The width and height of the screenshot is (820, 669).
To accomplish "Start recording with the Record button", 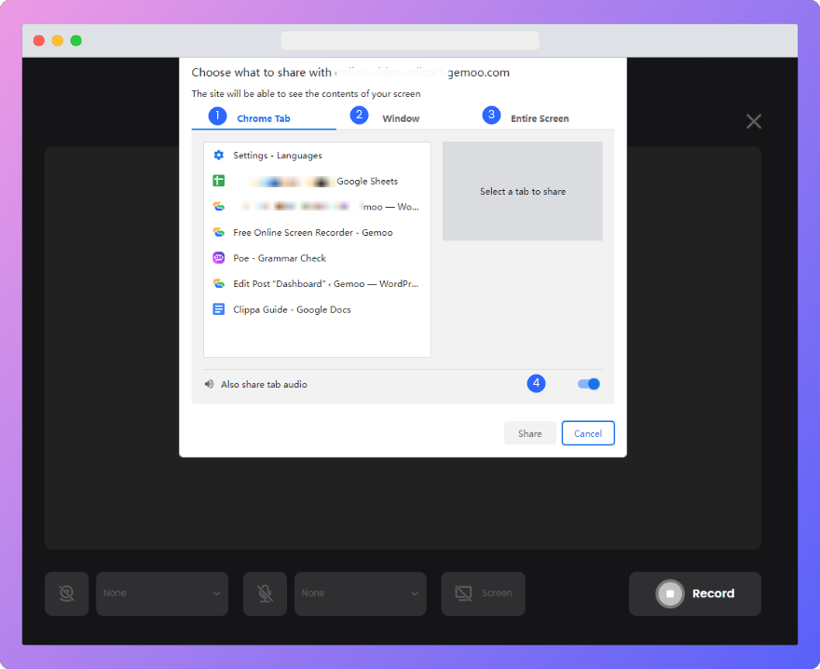I will [695, 594].
